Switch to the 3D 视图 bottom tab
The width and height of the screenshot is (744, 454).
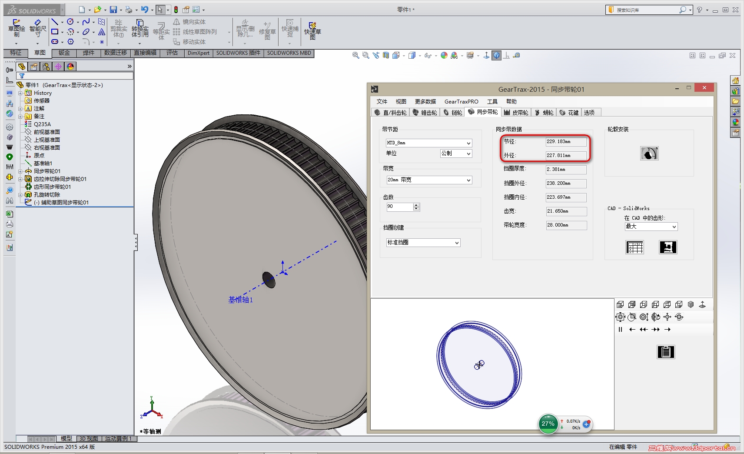[89, 439]
